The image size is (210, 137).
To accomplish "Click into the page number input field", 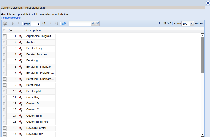I will pos(35,24).
